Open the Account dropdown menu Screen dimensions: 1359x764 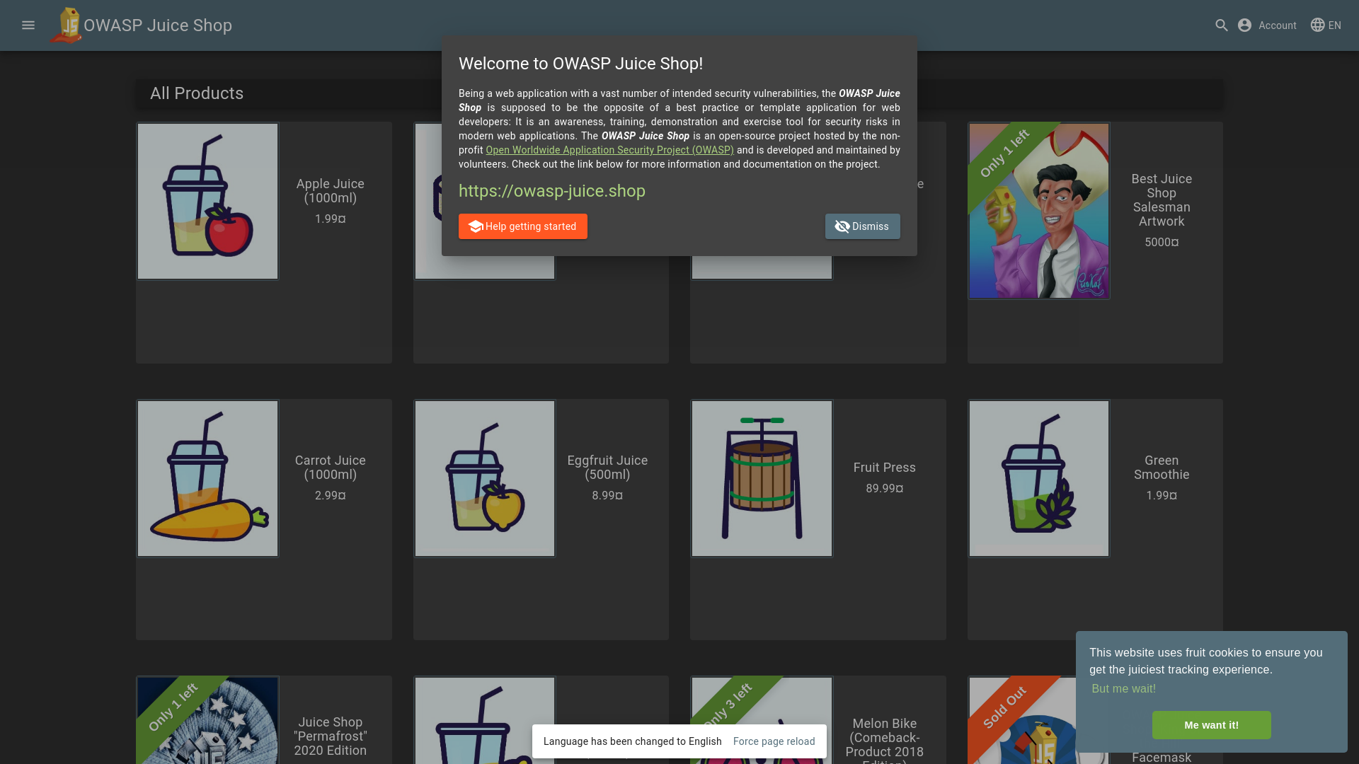pyautogui.click(x=1276, y=25)
